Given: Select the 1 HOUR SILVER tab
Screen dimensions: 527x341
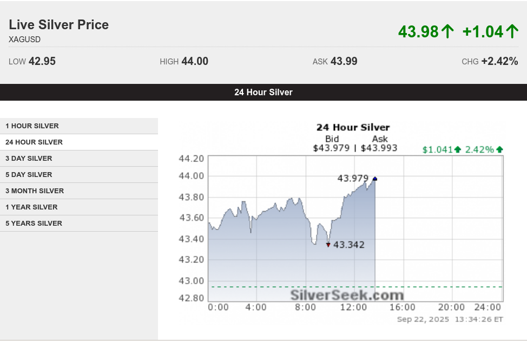Looking at the screenshot, I should coord(79,126).
